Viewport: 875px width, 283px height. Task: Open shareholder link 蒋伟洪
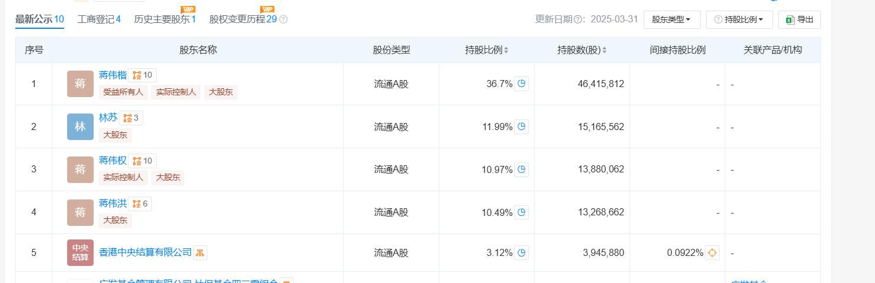[x=113, y=204]
